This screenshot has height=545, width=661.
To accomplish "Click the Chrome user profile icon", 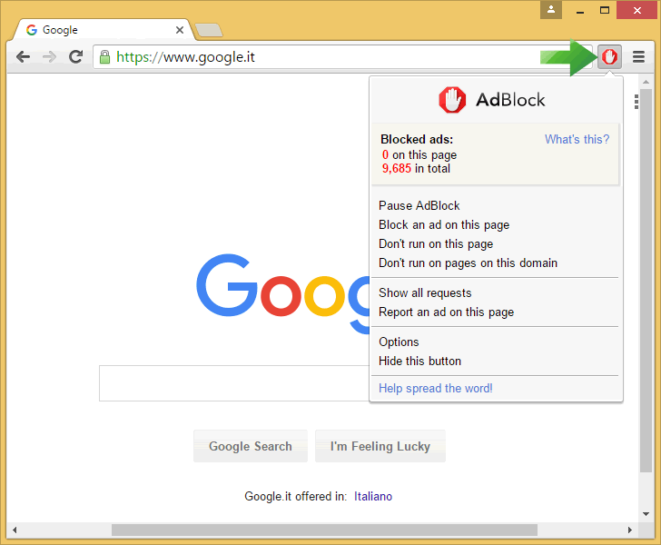I will click(x=551, y=10).
